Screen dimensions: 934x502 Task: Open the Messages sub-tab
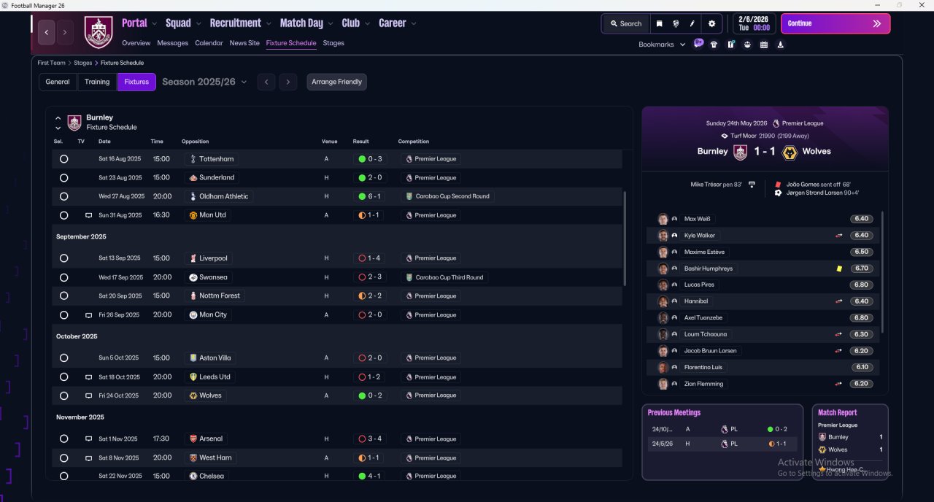click(172, 43)
